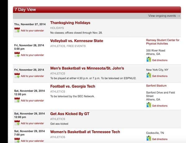Viewport: 186px width, 143px height.
Task: Click map directions icon for New York City
Action: click(x=149, y=76)
